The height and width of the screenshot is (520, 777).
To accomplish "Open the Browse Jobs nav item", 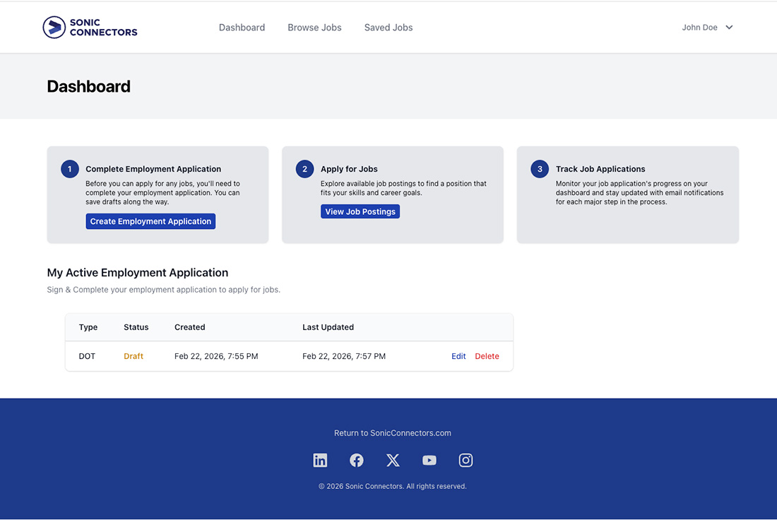I will coord(314,28).
